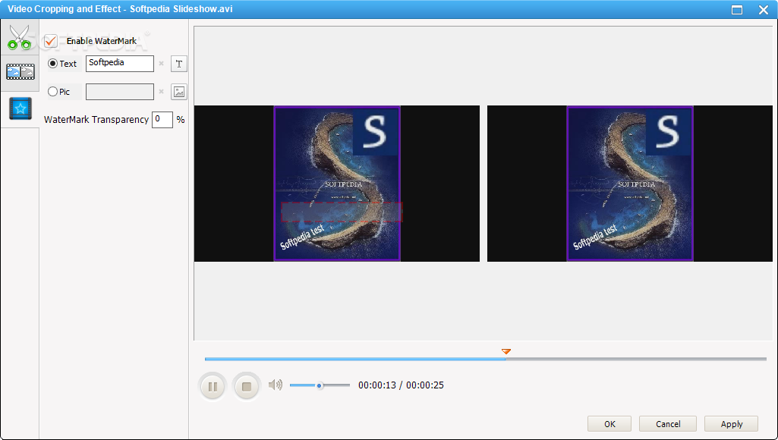
Task: Toggle the Enable WaterMark checkbox
Action: [x=51, y=41]
